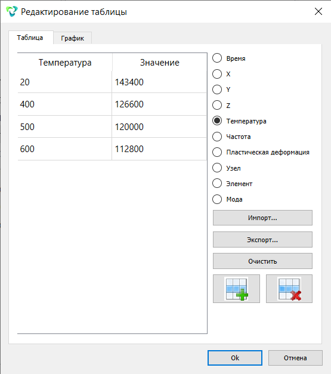331x374 pixels.
Task: Click the Экспорт... button
Action: [x=262, y=239]
